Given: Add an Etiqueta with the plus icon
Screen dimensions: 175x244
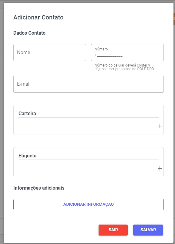Looking at the screenshot, I should click(x=160, y=168).
